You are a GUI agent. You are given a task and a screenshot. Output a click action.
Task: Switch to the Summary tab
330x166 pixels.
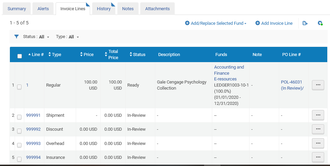click(x=17, y=9)
